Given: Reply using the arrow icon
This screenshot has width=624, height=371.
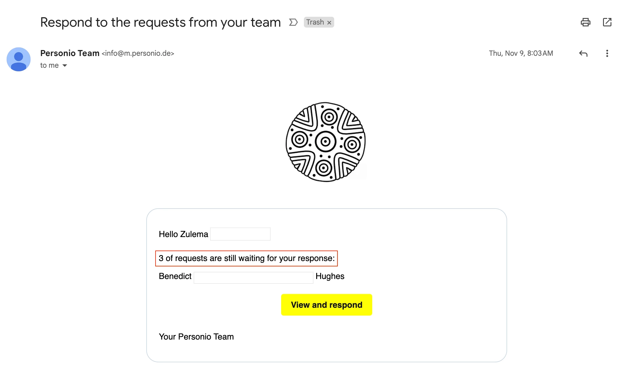Looking at the screenshot, I should [x=583, y=54].
